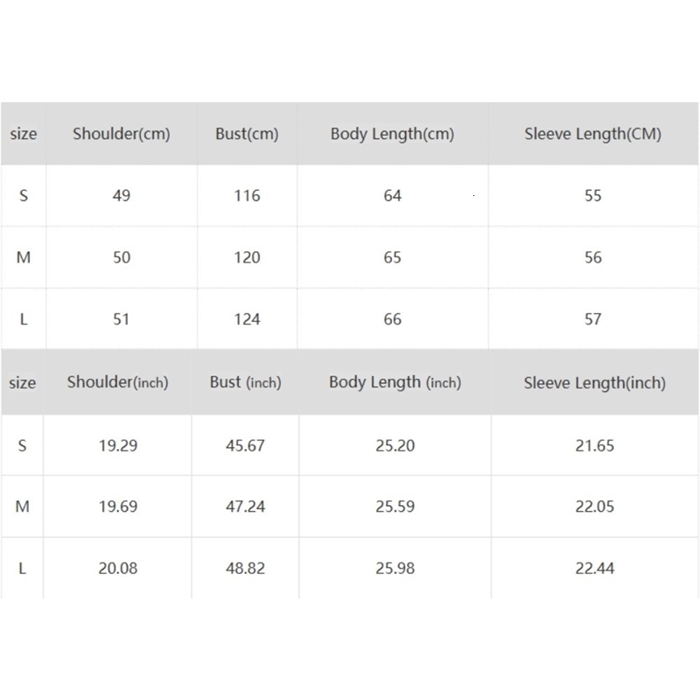Select the M size row in cm table

(x=24, y=257)
